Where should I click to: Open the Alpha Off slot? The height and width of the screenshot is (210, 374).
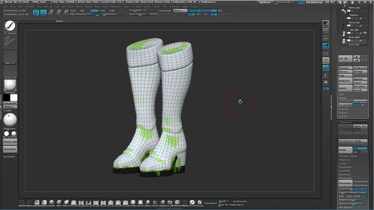pyautogui.click(x=10, y=57)
